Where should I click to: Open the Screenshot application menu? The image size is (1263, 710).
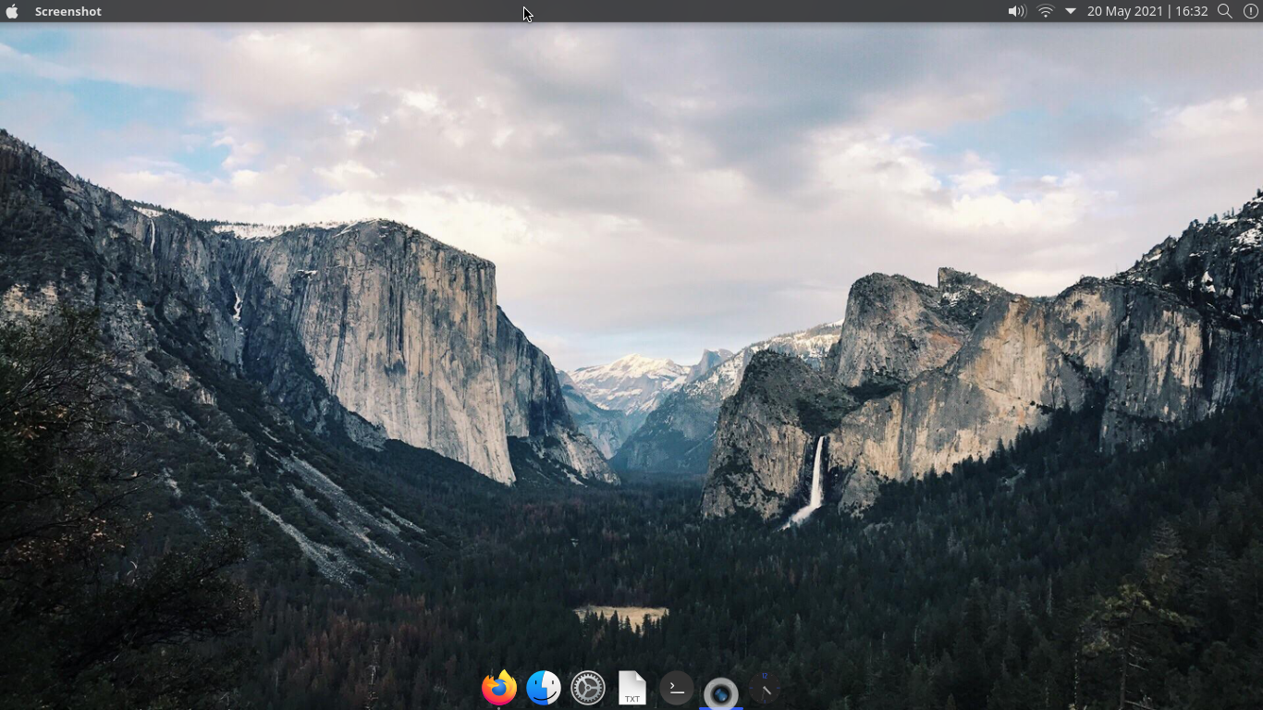tap(68, 11)
